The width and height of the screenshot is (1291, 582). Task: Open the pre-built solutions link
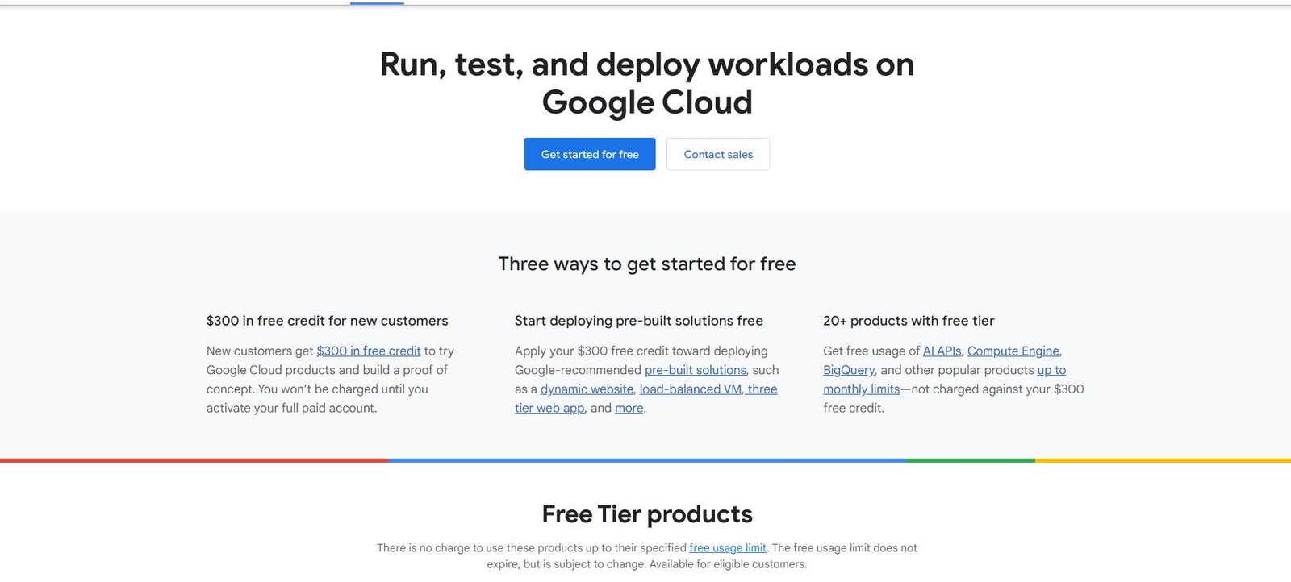pos(696,370)
